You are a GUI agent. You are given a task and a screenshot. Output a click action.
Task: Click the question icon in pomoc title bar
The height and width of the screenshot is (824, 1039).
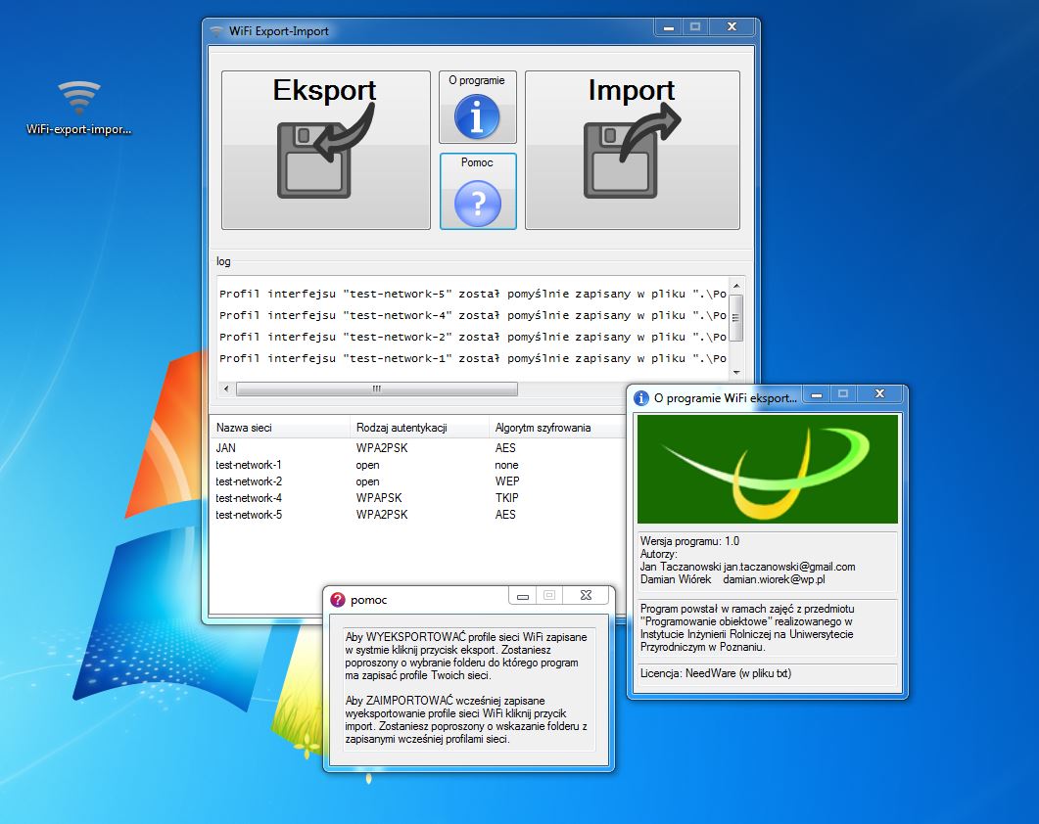point(337,600)
